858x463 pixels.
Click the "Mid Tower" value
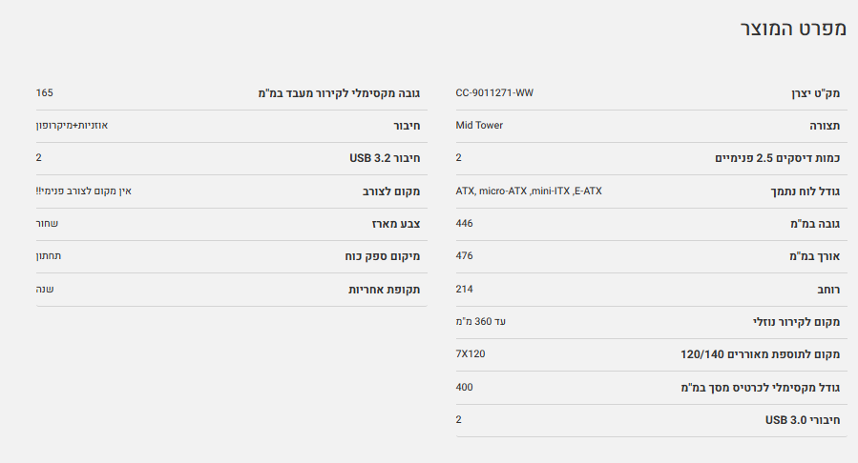point(479,126)
